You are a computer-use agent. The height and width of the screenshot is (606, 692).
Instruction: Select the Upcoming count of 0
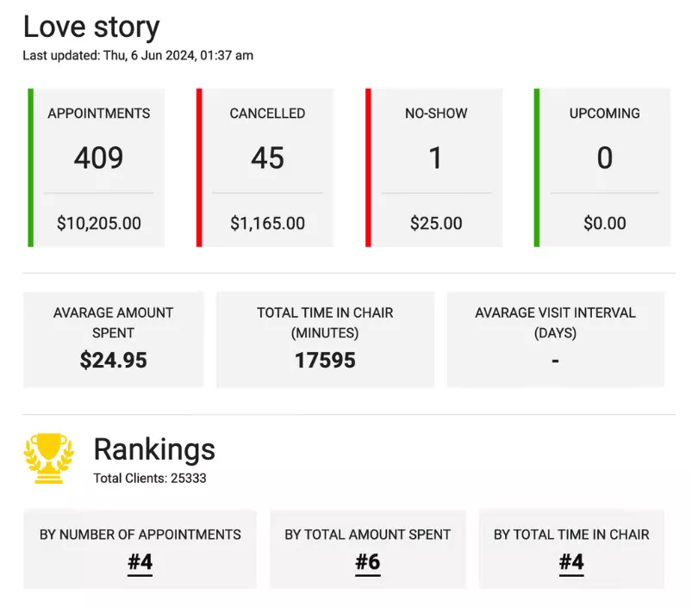point(604,158)
